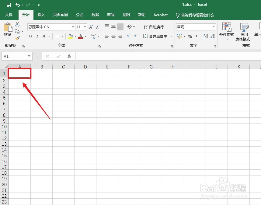This screenshot has height=205, width=261.
Task: Select column header D
Action: pyautogui.click(x=85, y=67)
